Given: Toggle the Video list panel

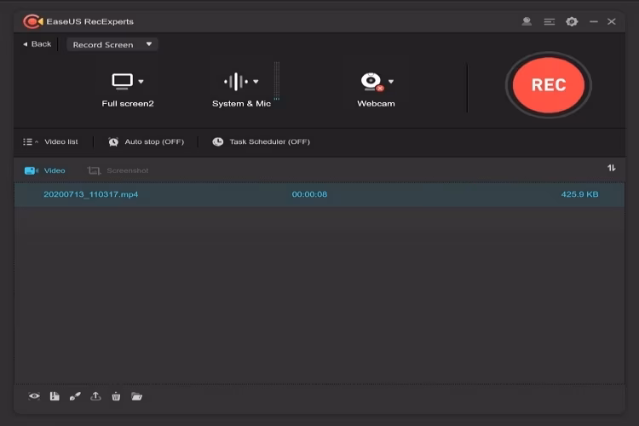Looking at the screenshot, I should [x=50, y=142].
